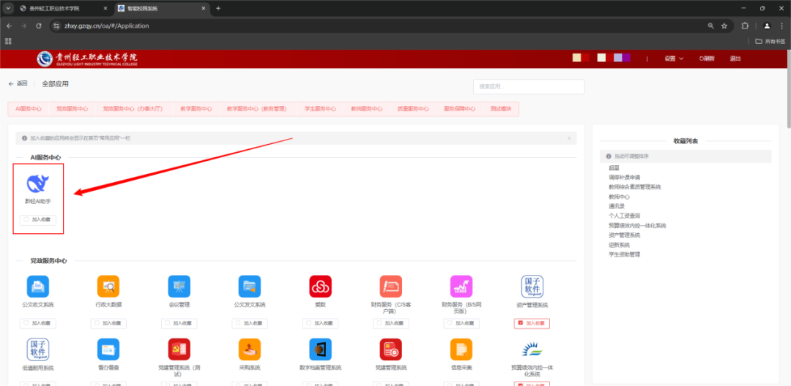Tick 加入收藏 checkbox under 黔轻AI助手

point(26,219)
